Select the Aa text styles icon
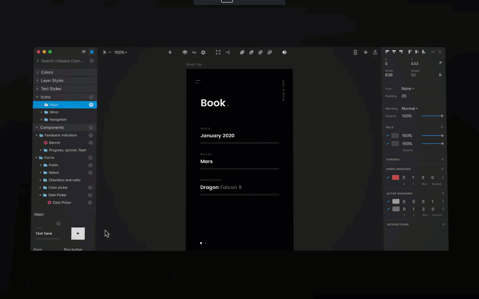Screen dimensions: 479x299 point(194,52)
